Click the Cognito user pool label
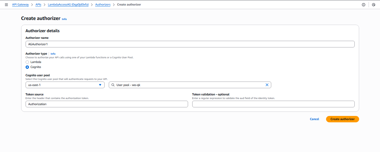Image resolution: width=380 pixels, height=152 pixels. (38, 75)
